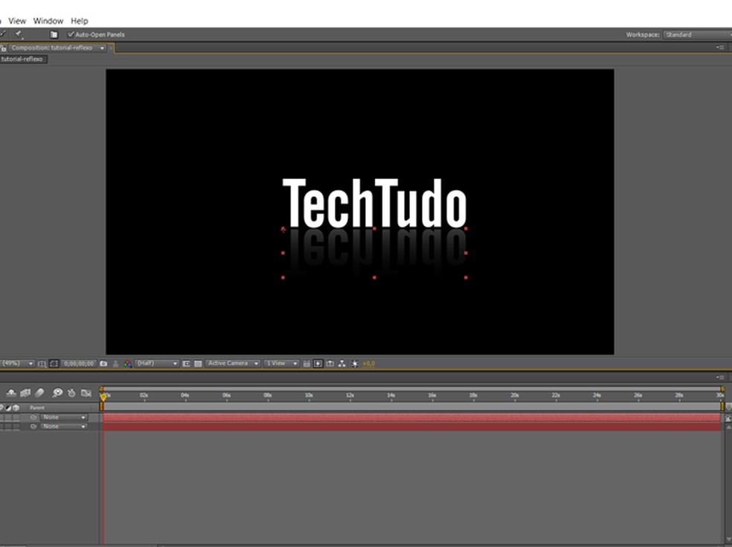Screen dimensions: 732x547
Task: Open the magnification ratio (49%) dropdown
Action: pyautogui.click(x=17, y=363)
